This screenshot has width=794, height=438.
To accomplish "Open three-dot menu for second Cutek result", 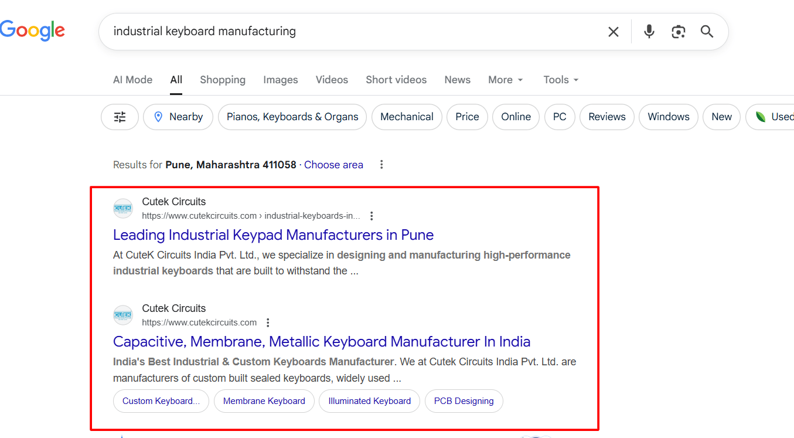I will 268,322.
